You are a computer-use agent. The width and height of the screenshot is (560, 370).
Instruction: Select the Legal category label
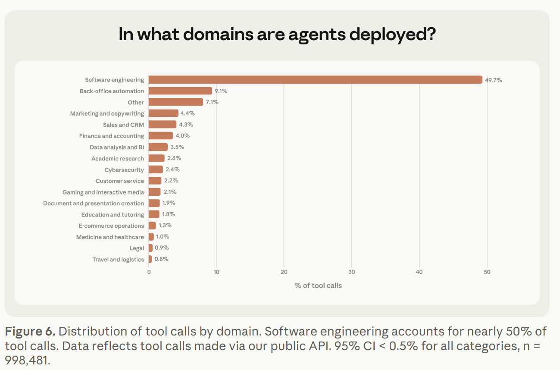click(137, 248)
